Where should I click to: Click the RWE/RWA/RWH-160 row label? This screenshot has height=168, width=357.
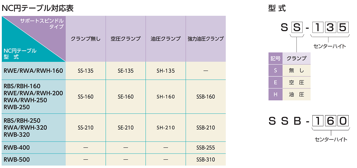[x=33, y=71]
